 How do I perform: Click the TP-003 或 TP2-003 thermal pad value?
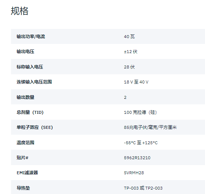(x=143, y=188)
